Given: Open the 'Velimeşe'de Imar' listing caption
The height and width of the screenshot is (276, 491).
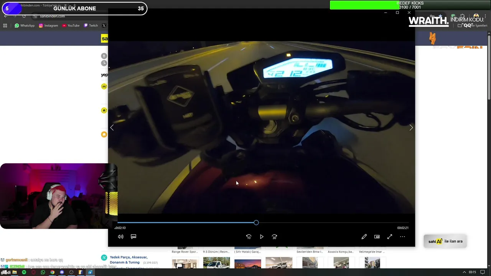Looking at the screenshot, I should [372, 252].
